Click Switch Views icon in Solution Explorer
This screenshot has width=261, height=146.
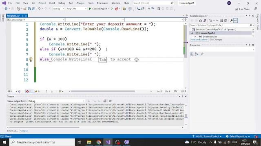(205, 21)
